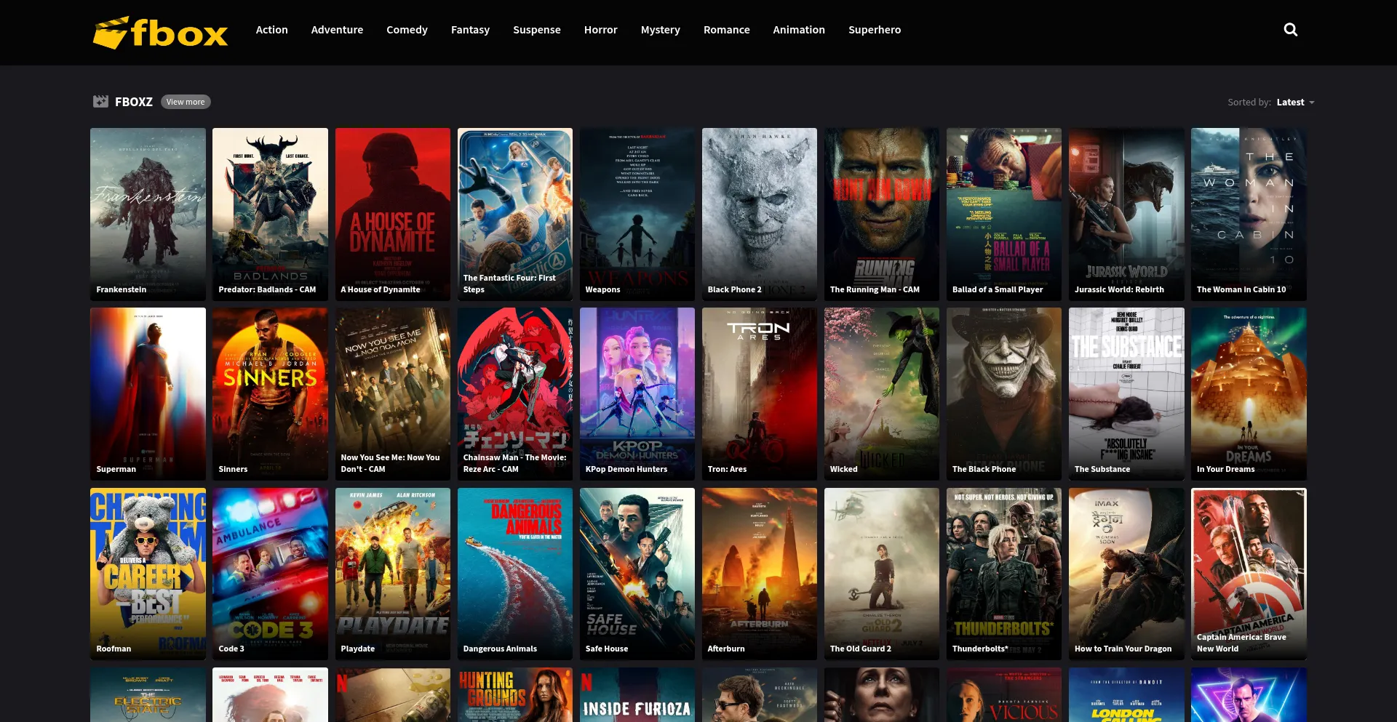
Task: Go to Animation category
Action: pyautogui.click(x=798, y=30)
